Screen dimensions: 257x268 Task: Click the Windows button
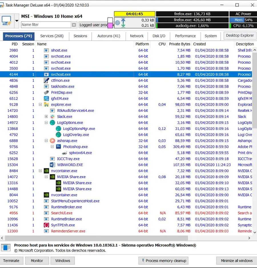coord(63,261)
